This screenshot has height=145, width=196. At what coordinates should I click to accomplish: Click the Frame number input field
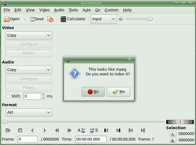pyautogui.click(x=28, y=139)
